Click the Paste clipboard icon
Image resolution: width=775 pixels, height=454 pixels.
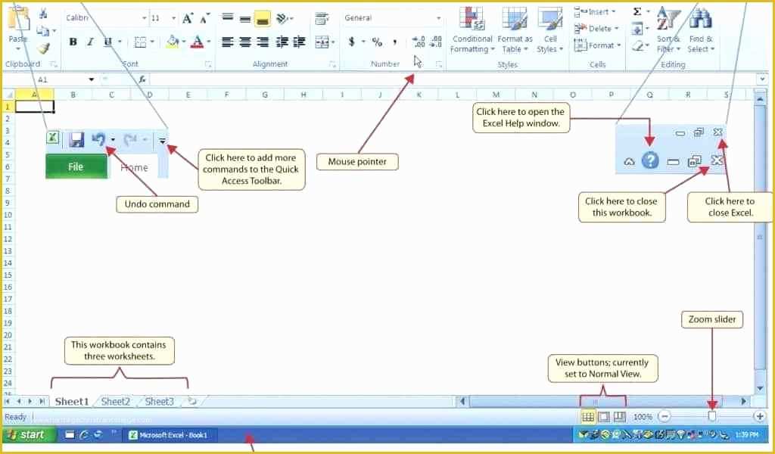(x=18, y=18)
